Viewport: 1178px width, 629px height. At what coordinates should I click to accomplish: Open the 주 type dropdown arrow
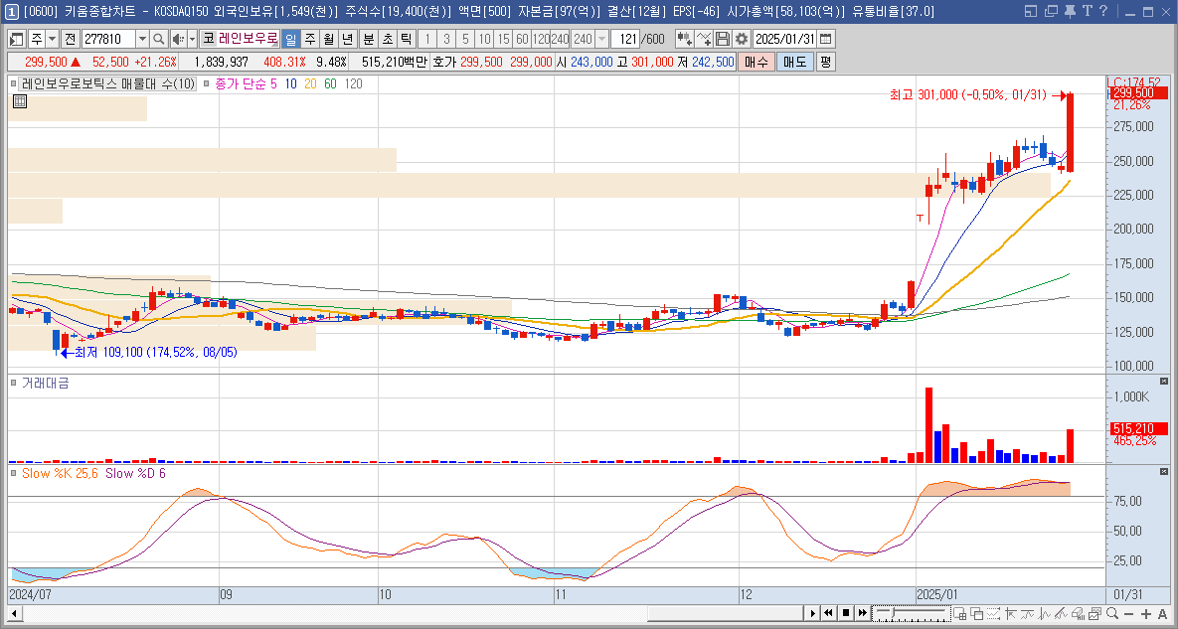[x=52, y=39]
